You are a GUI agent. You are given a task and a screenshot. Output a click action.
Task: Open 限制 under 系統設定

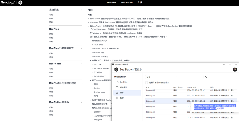[x=51, y=22]
